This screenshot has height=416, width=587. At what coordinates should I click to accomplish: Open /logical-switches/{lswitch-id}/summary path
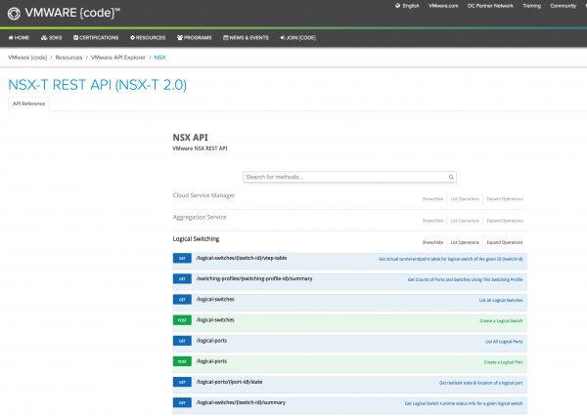[241, 403]
